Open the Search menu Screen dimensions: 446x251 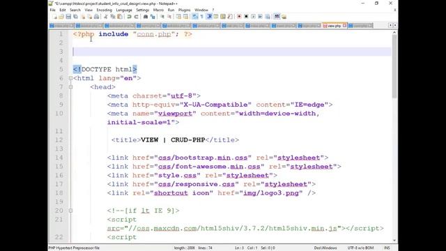tap(75, 10)
